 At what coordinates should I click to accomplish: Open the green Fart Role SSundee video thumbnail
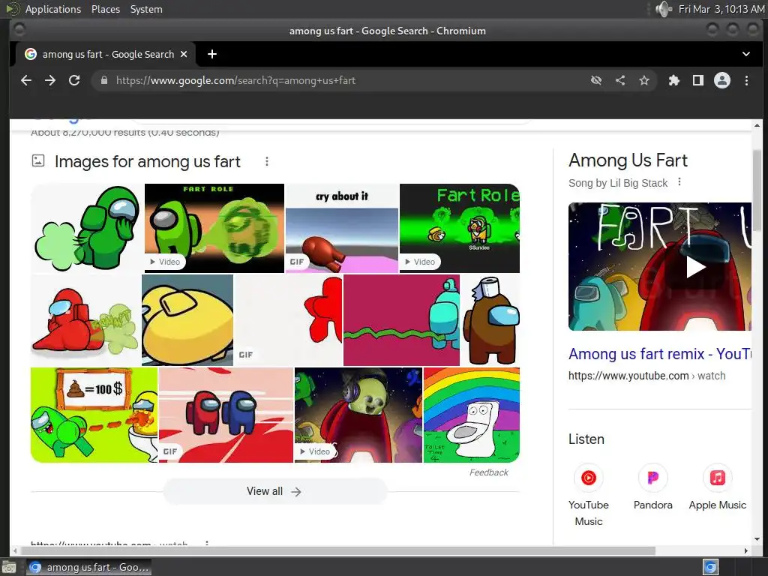pos(460,228)
